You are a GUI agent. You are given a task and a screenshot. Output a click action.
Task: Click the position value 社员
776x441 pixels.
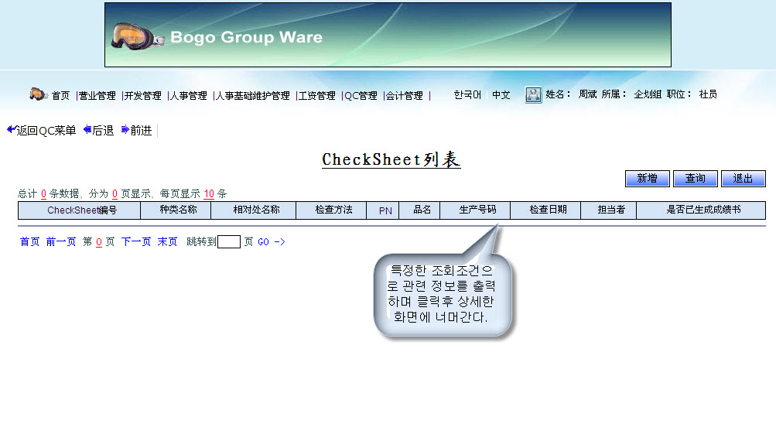(x=708, y=94)
